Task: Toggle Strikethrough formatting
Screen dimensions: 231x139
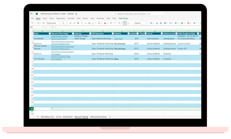Action: (x=89, y=23)
